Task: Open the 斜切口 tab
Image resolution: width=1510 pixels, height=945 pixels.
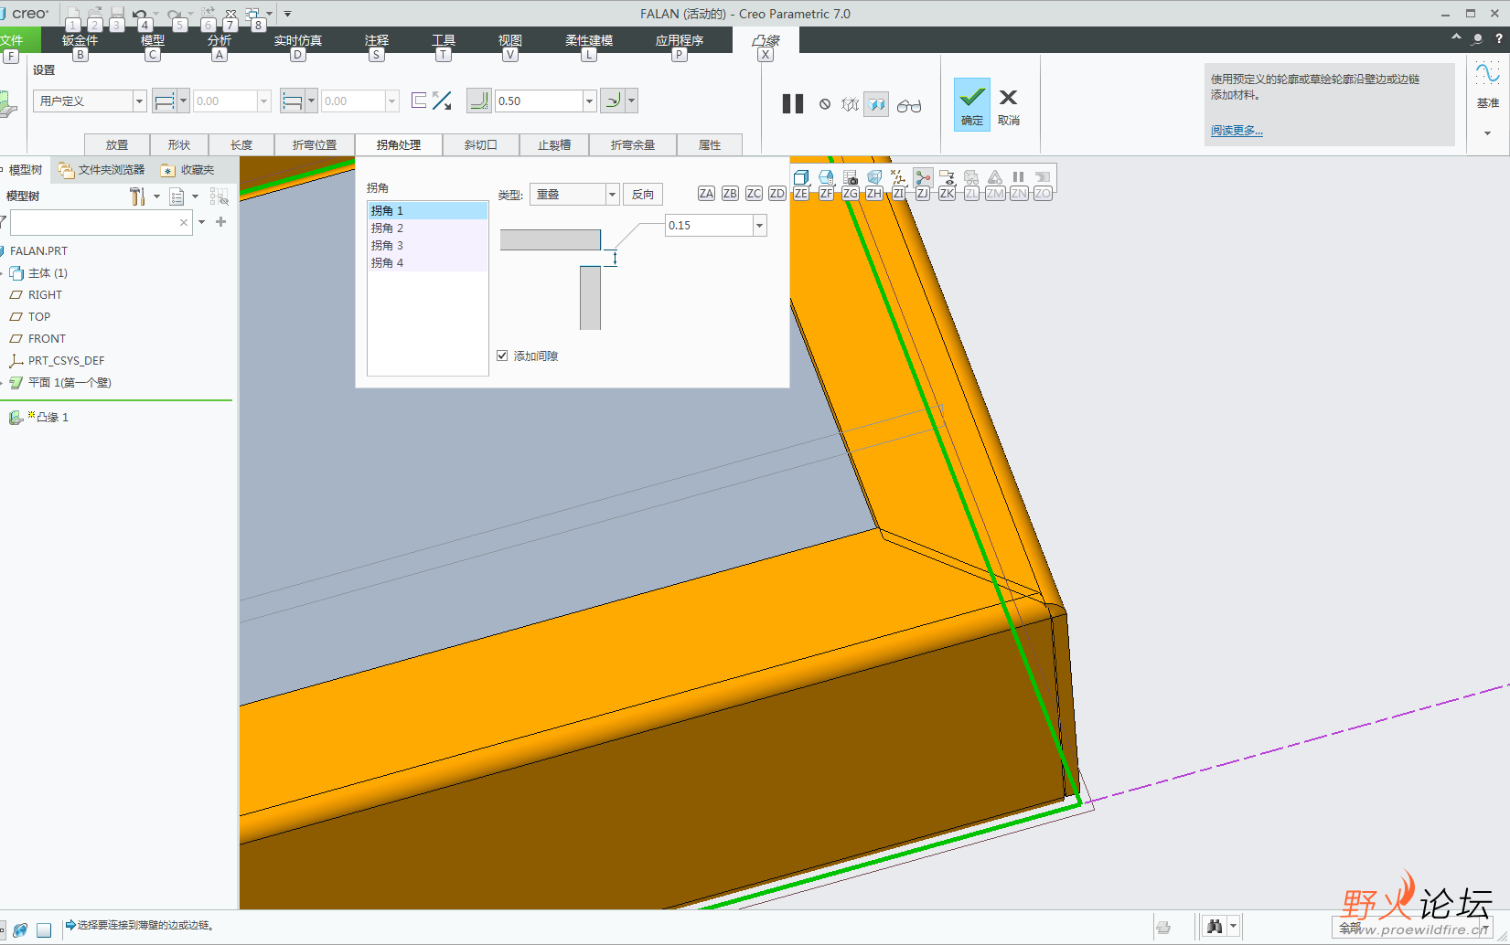Action: pos(480,144)
